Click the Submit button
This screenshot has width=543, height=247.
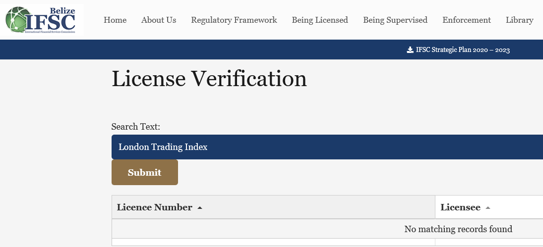click(x=145, y=172)
